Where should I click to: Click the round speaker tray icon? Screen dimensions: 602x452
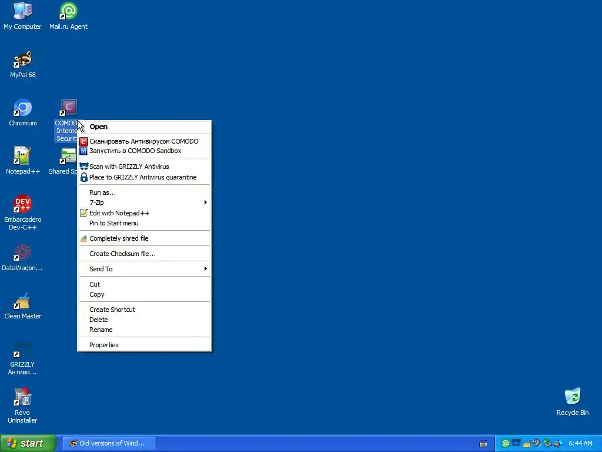pyautogui.click(x=537, y=444)
